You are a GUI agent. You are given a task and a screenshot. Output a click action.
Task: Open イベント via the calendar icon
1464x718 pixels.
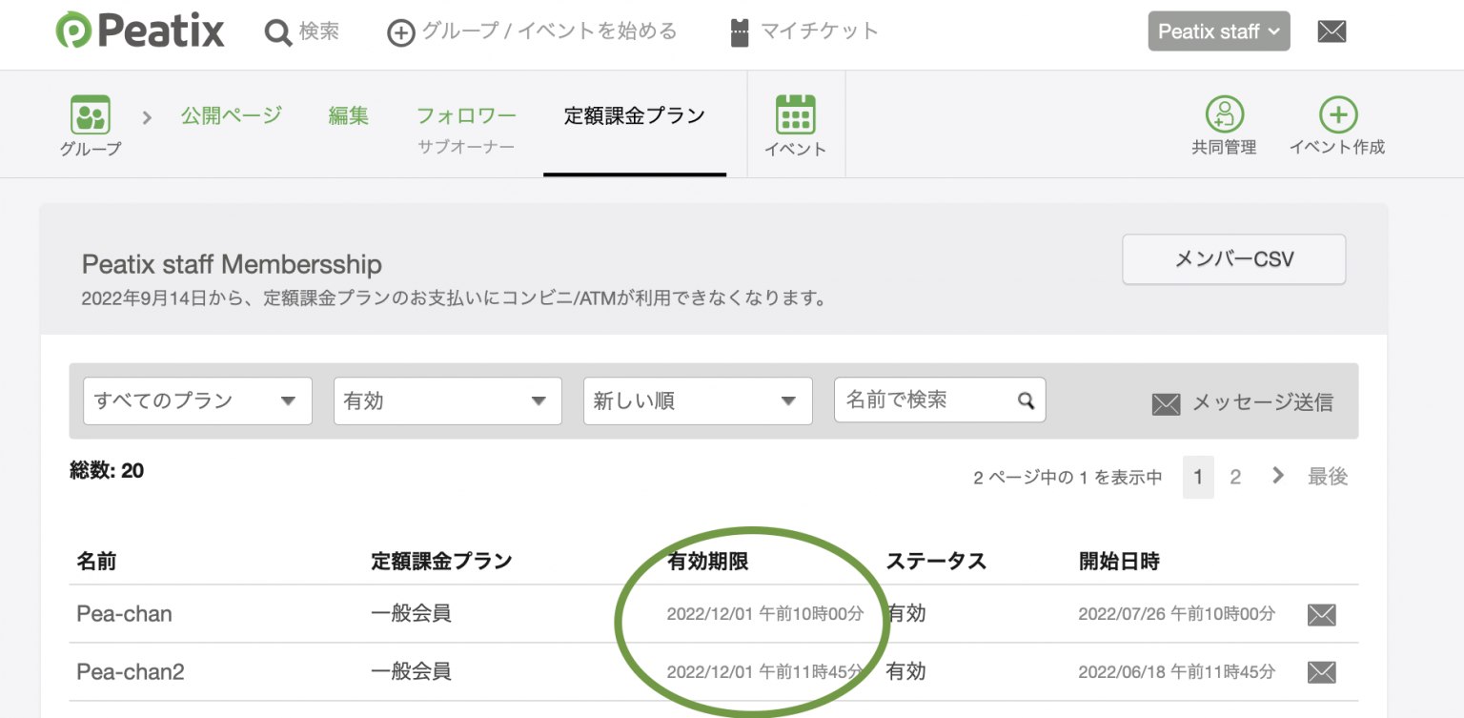pos(796,113)
